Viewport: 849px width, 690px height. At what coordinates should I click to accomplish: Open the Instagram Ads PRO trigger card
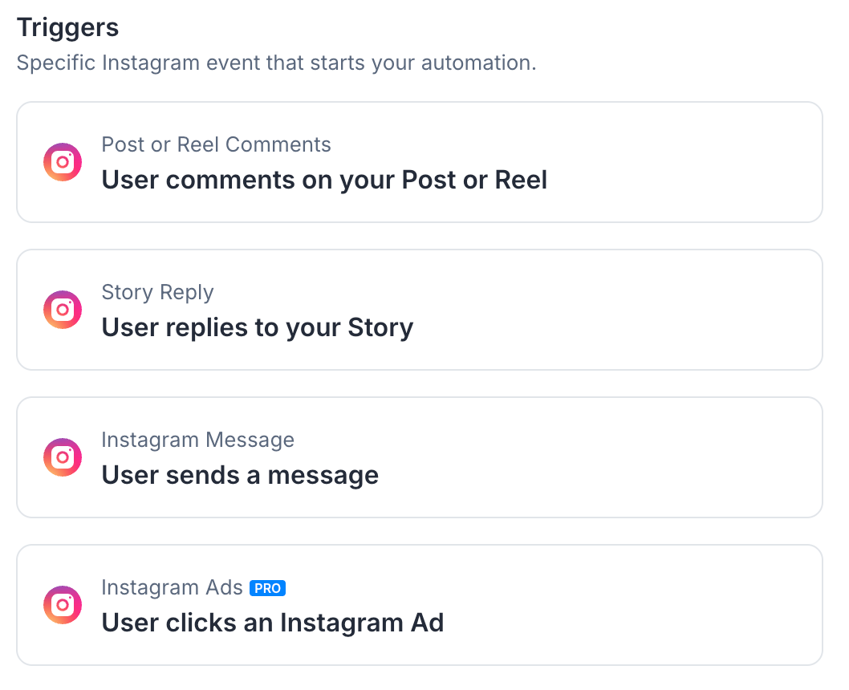pyautogui.click(x=420, y=605)
